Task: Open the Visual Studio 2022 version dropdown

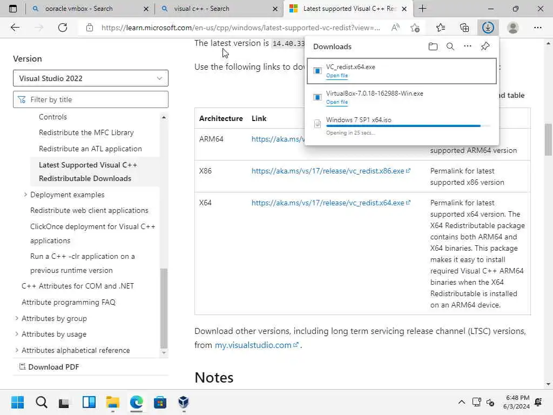Action: (x=91, y=78)
